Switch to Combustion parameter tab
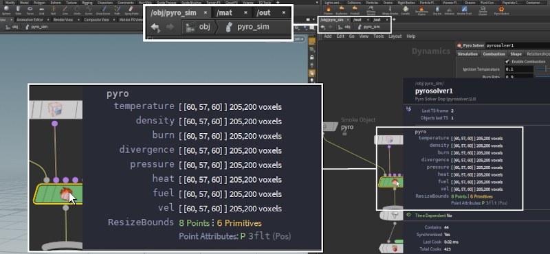 pos(494,54)
